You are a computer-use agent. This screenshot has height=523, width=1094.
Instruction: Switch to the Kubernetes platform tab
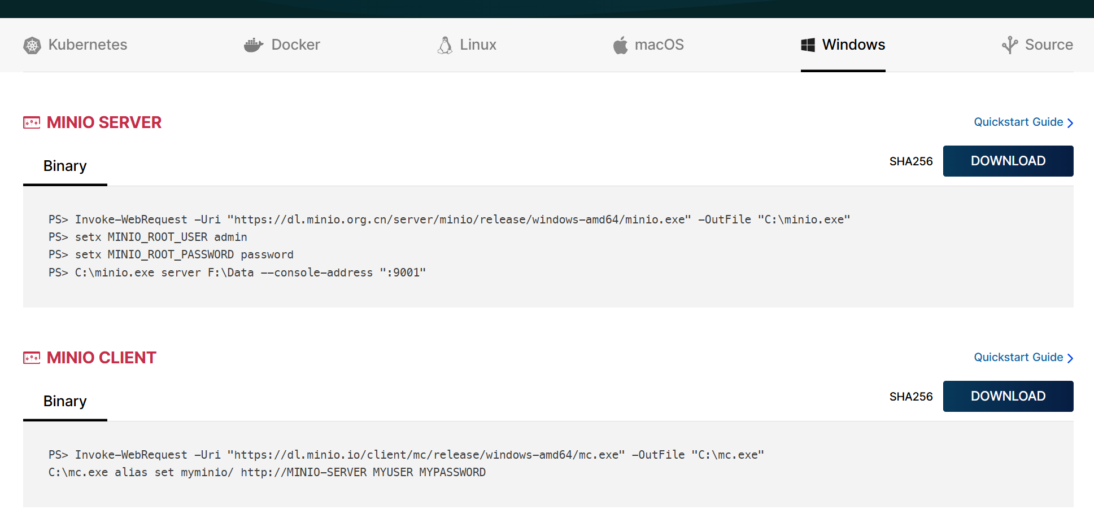pos(88,45)
